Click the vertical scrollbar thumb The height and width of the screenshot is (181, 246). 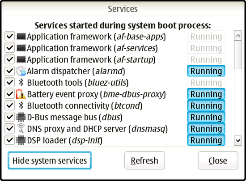pyautogui.click(x=238, y=55)
